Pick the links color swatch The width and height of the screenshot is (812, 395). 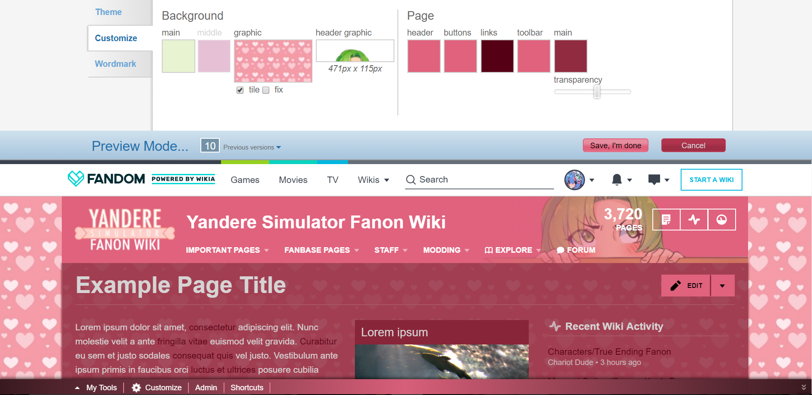(x=497, y=56)
